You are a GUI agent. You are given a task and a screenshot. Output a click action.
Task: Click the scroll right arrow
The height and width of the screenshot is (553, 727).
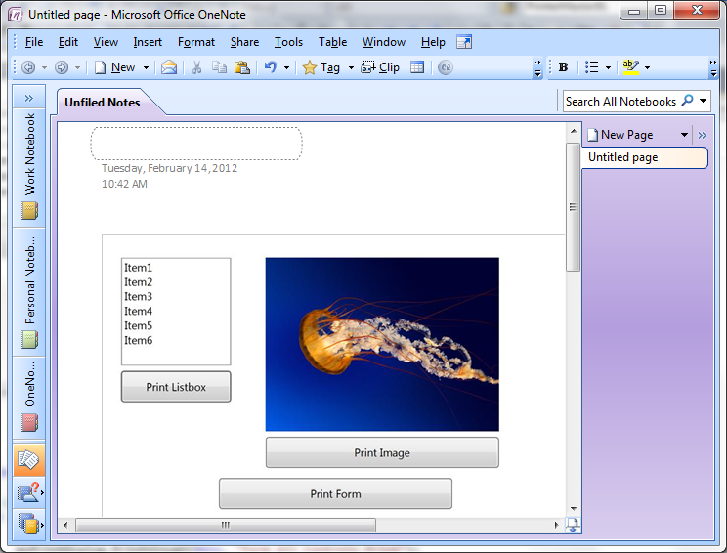tap(557, 526)
